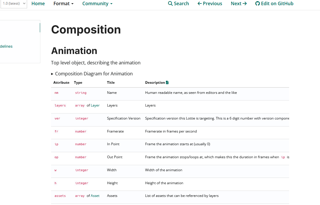Click the ver attribute code

[x=57, y=118]
